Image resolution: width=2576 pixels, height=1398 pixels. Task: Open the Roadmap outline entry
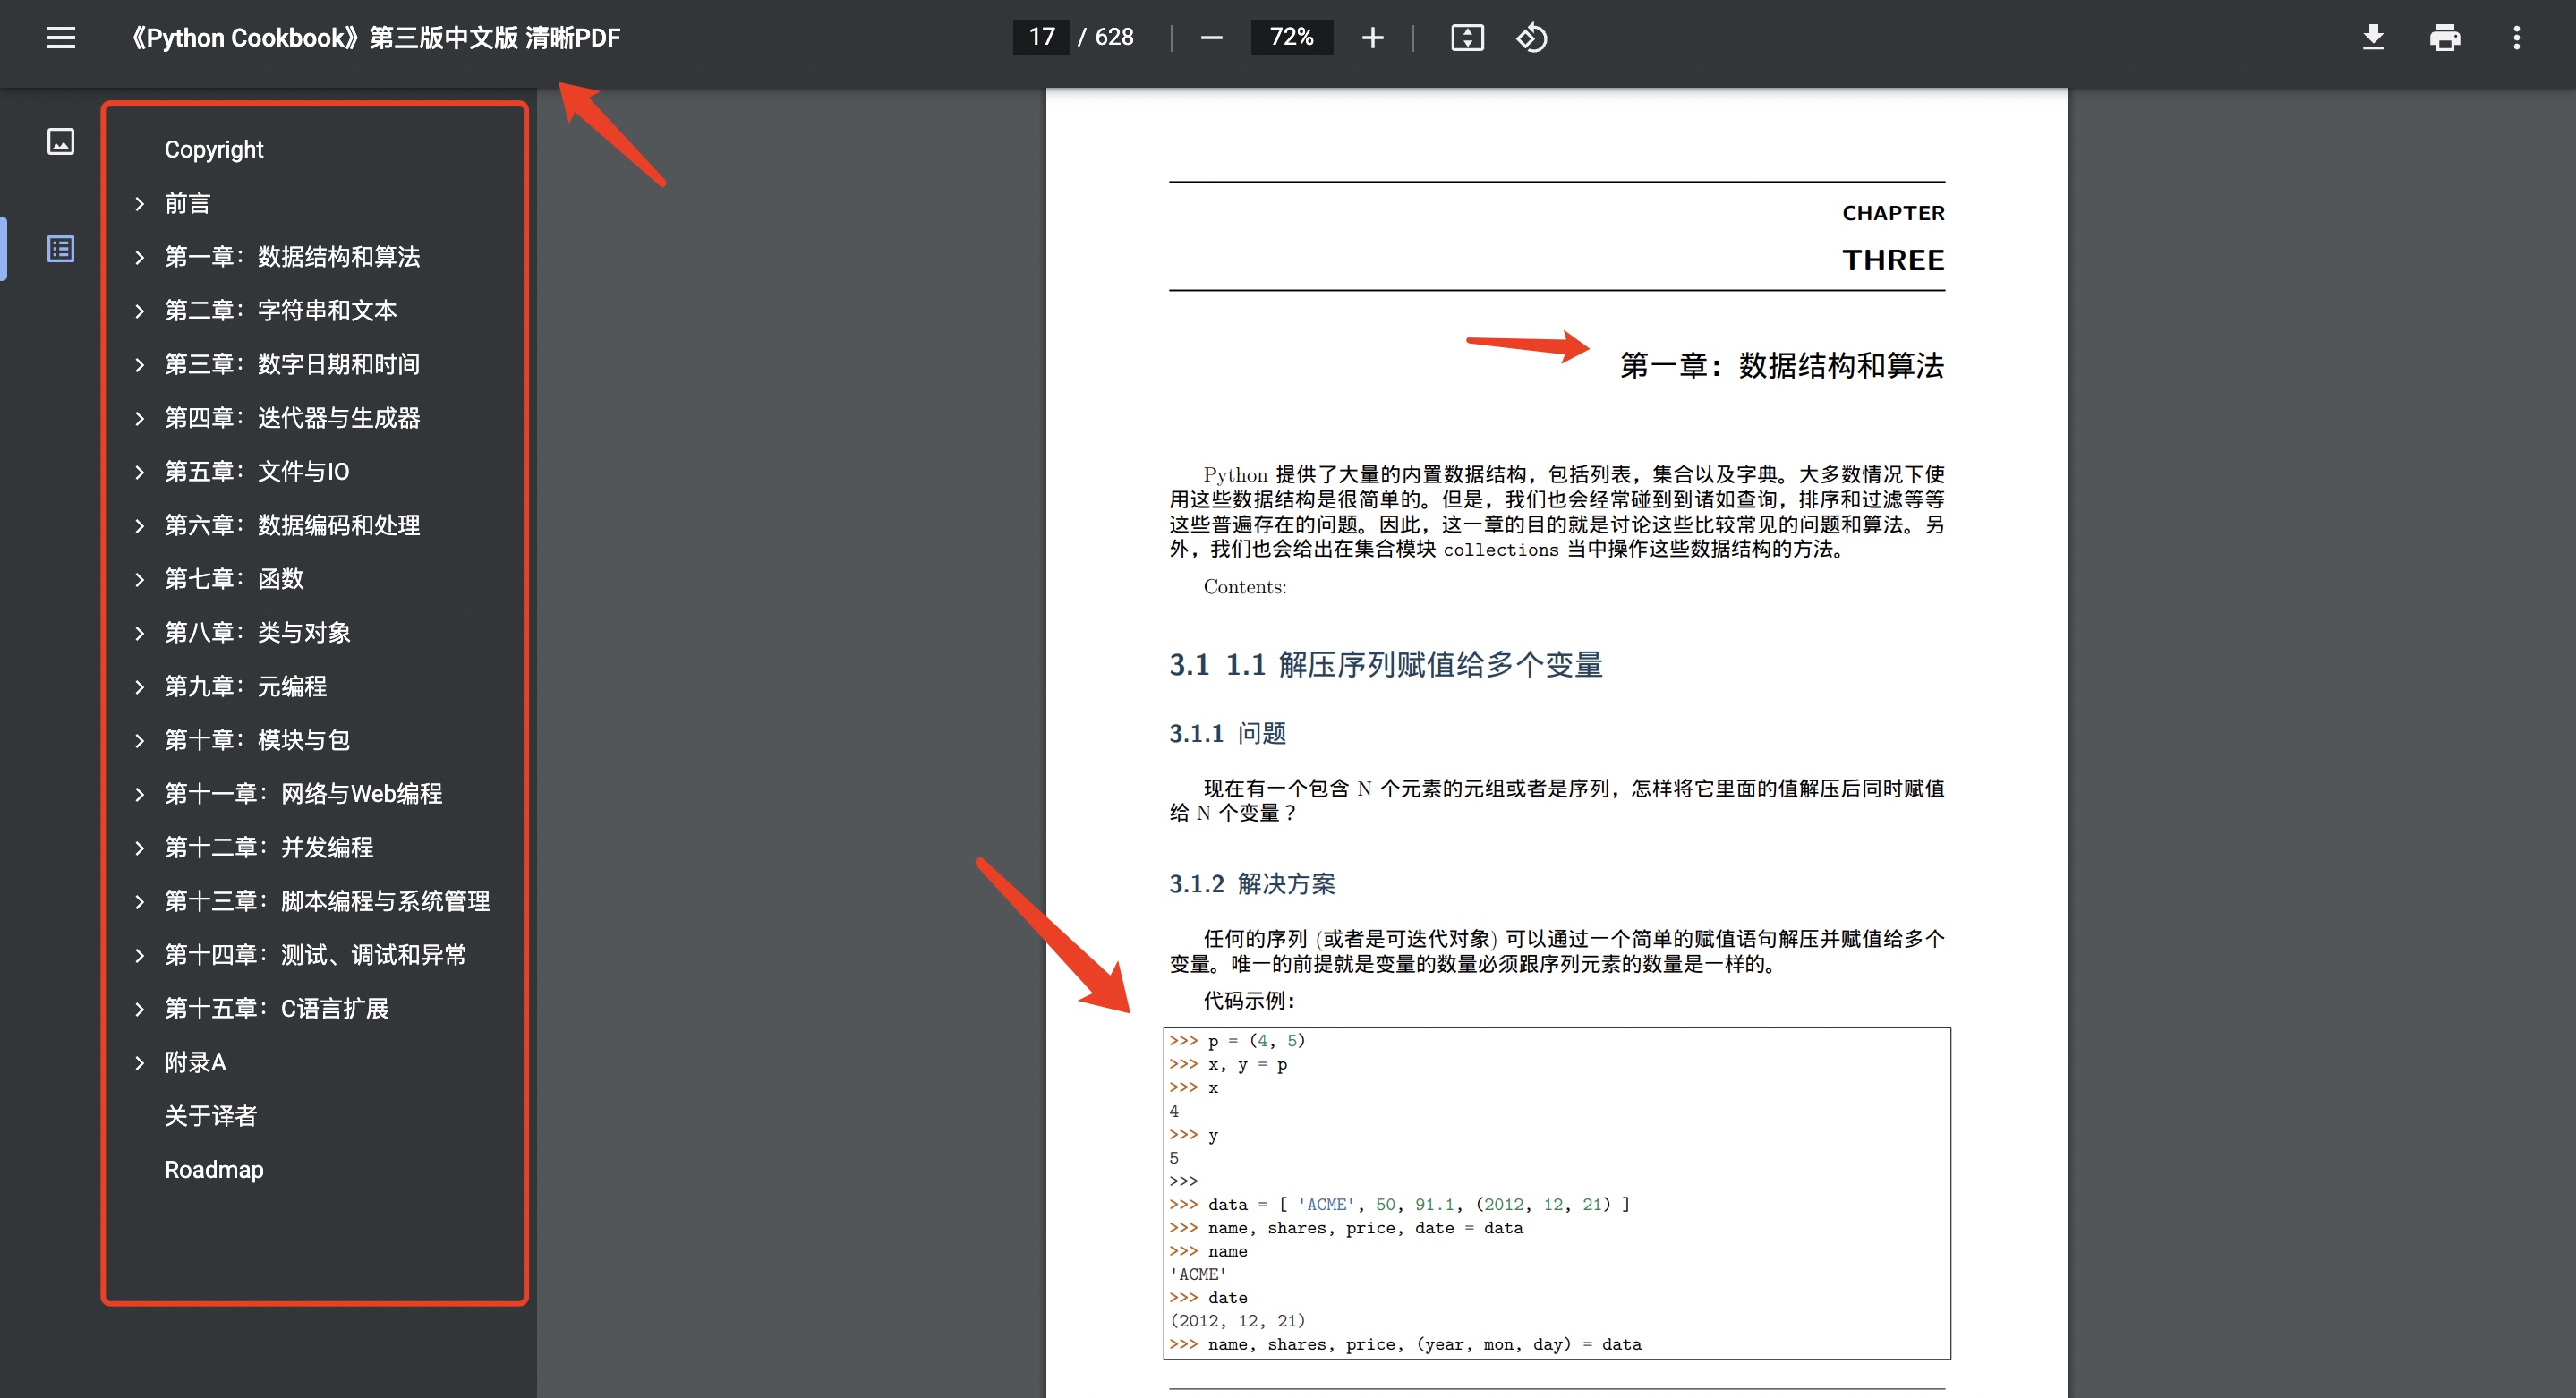pos(214,1170)
